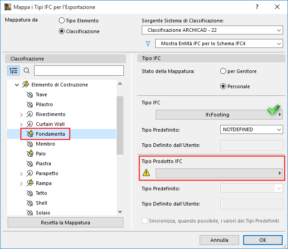Click the tree view toggle icon

pyautogui.click(x=14, y=71)
